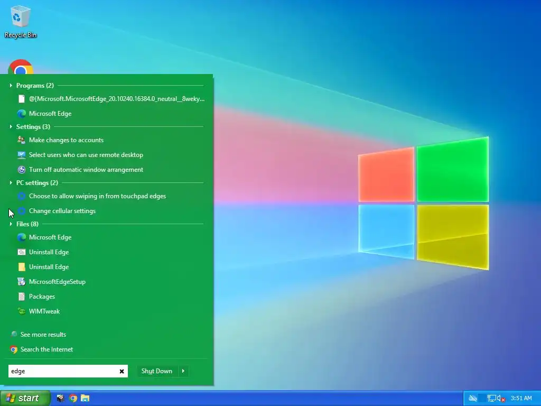Click the Chrome icon next to Search the Internet
This screenshot has width=541, height=406.
13,349
